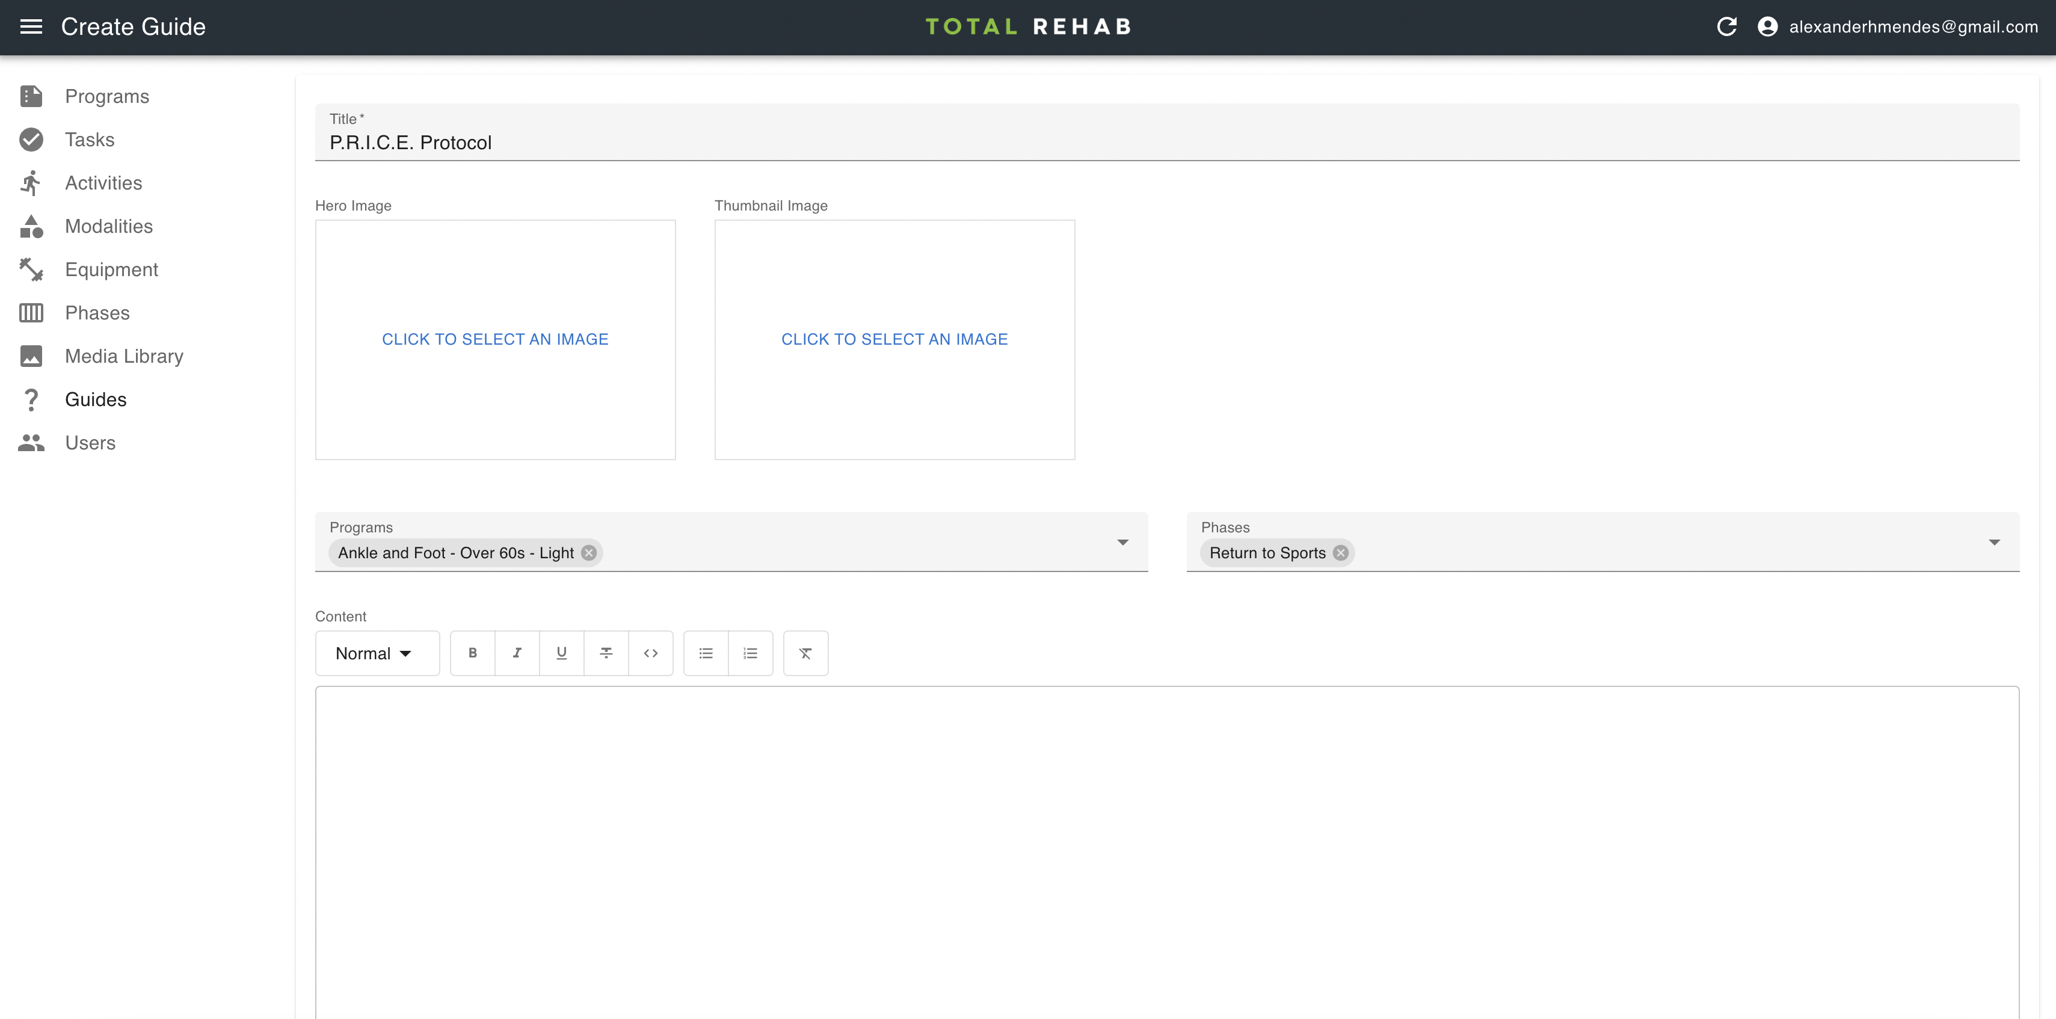The width and height of the screenshot is (2056, 1019).
Task: Open the navigation hamburger menu
Action: click(x=31, y=26)
